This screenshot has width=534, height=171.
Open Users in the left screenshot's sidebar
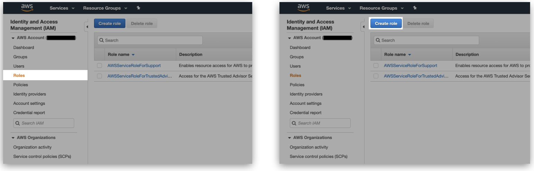click(19, 66)
